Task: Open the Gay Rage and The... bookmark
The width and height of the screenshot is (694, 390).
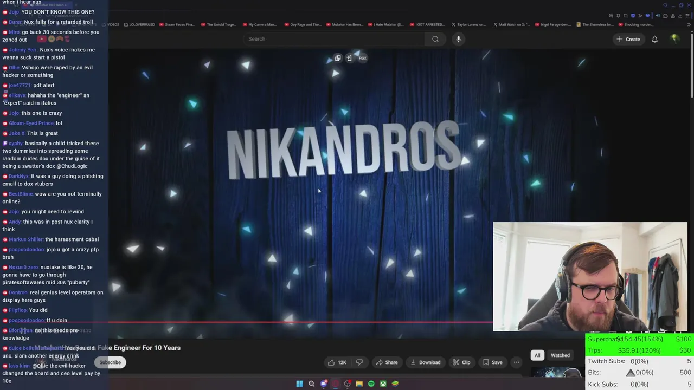Action: click(302, 25)
